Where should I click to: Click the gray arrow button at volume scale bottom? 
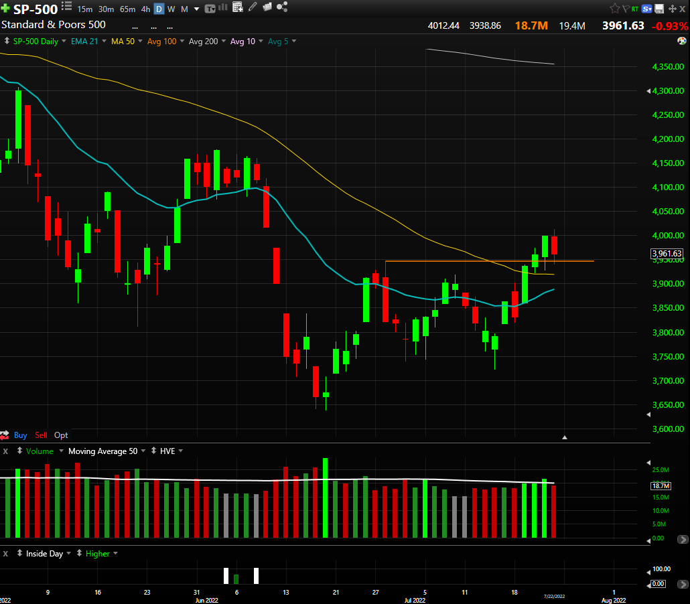tap(683, 539)
